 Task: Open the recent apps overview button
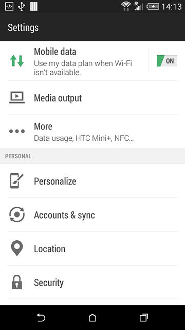[144, 318]
